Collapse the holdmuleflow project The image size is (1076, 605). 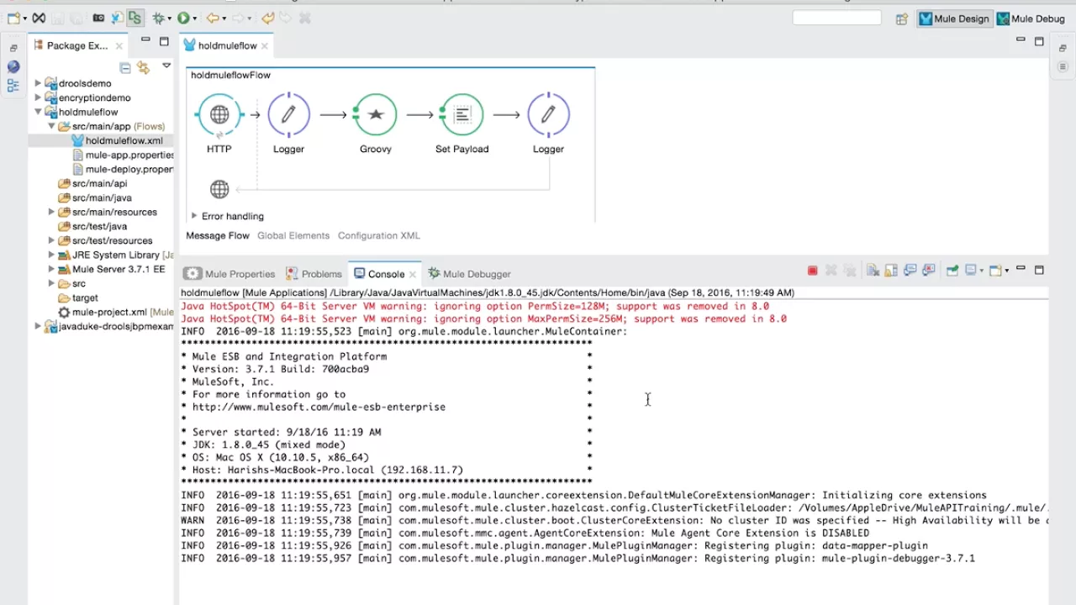(38, 112)
